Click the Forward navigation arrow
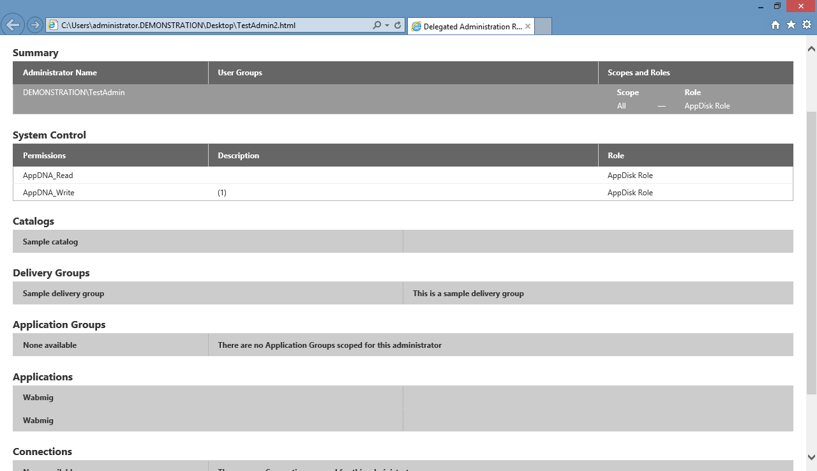 [x=31, y=24]
